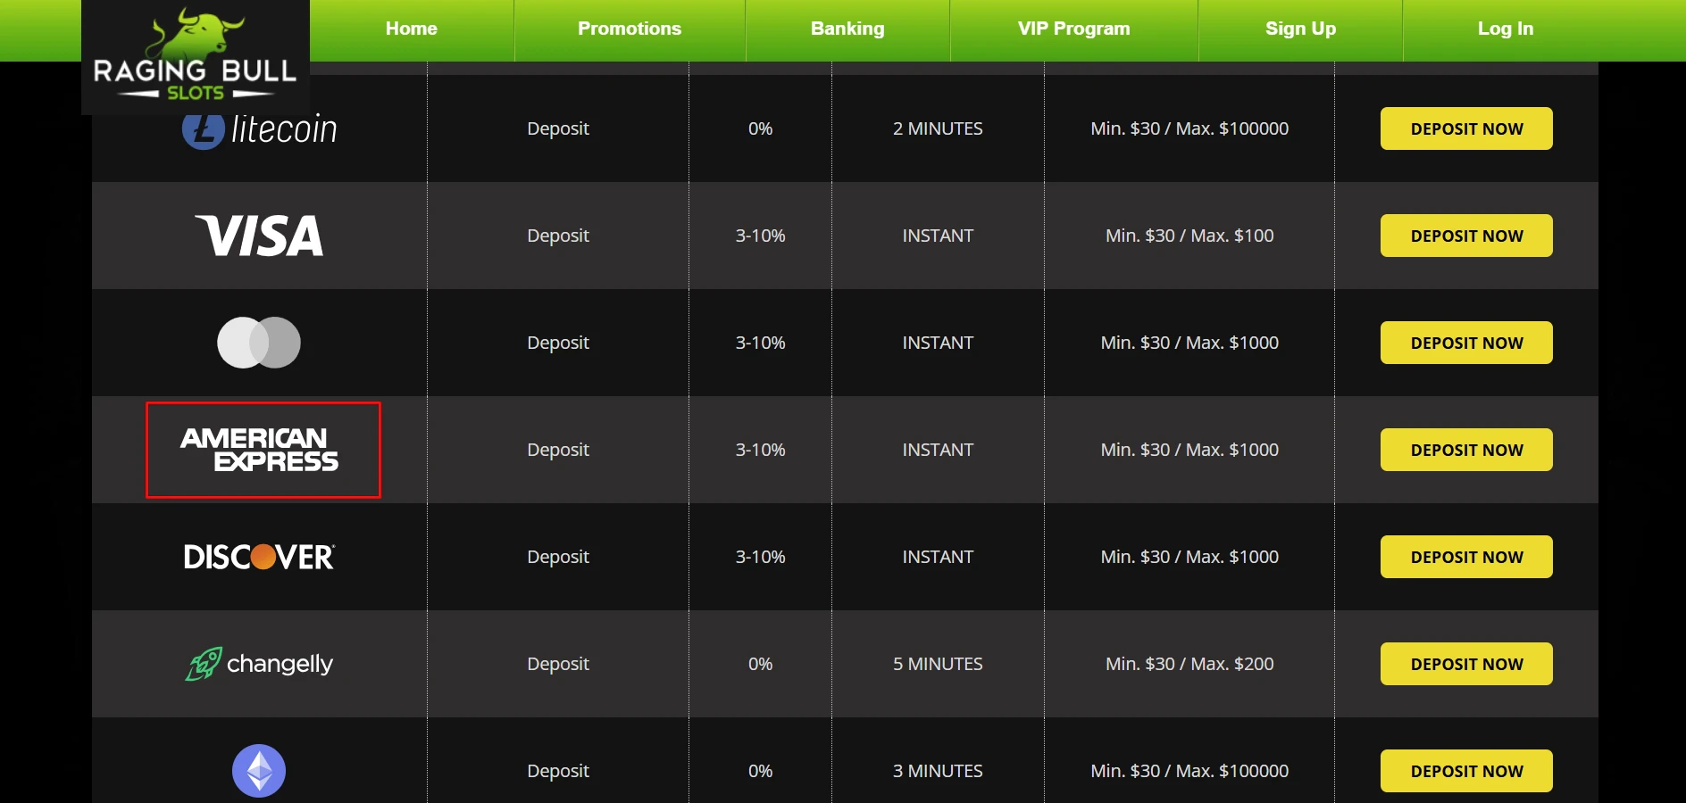The width and height of the screenshot is (1686, 803).
Task: Click INSTANT in the Discover row
Action: point(938,557)
